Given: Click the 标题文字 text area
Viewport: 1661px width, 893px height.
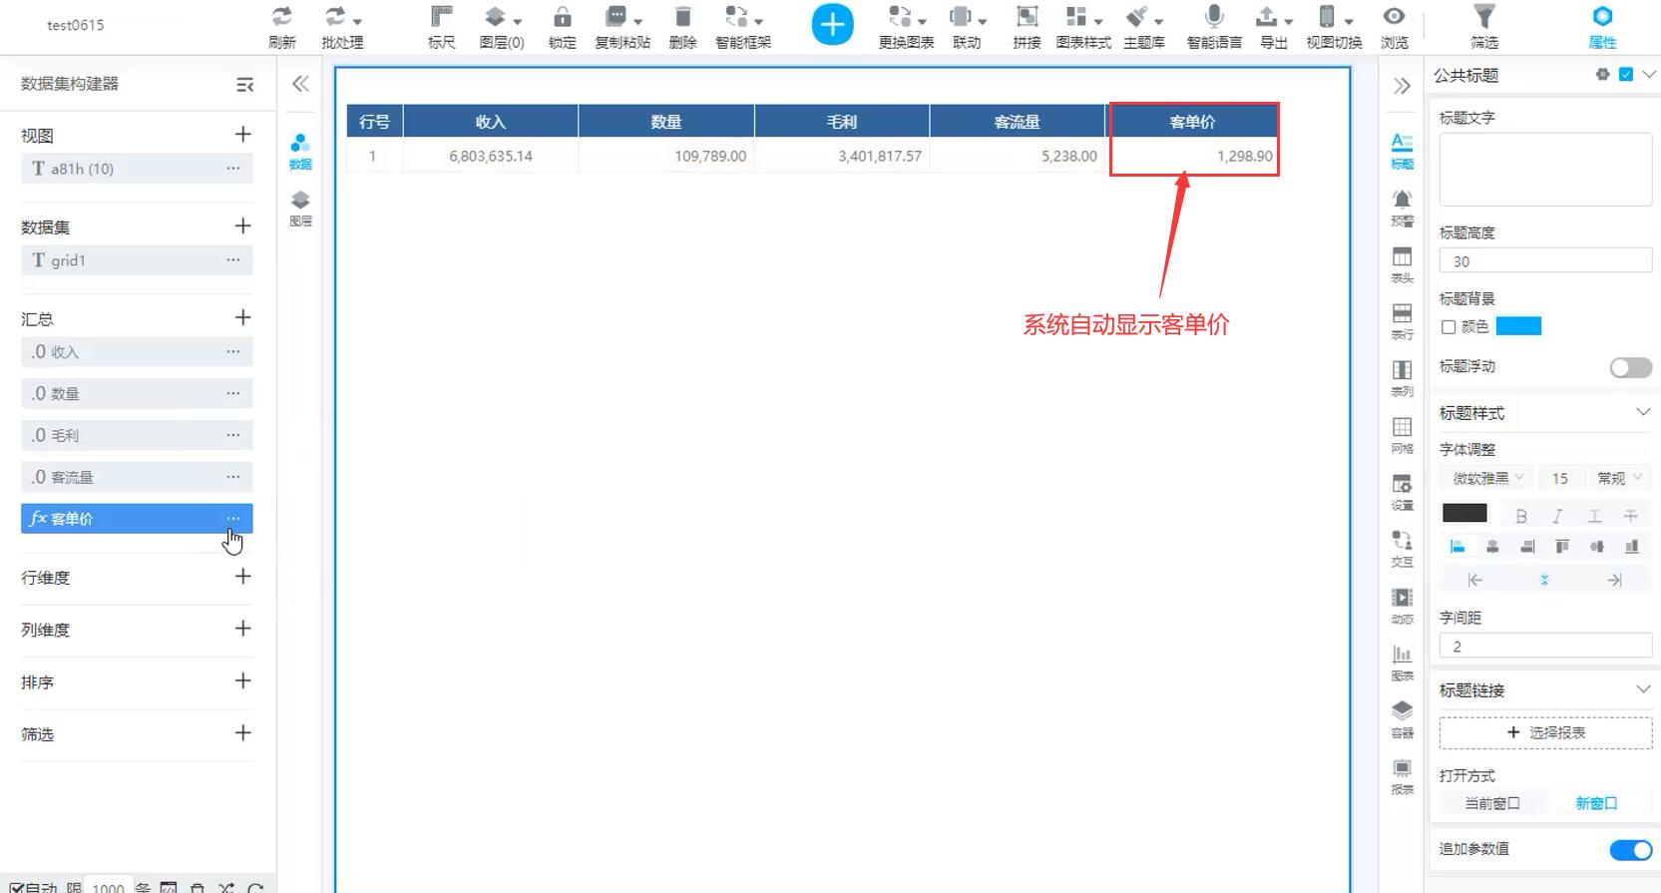Looking at the screenshot, I should pos(1545,170).
